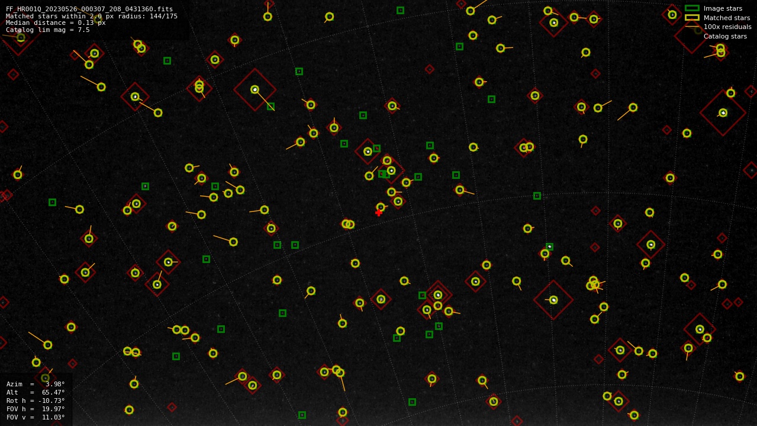Click the 'Matched stars' legend label
Screen dimensions: 757x426
click(727, 18)
